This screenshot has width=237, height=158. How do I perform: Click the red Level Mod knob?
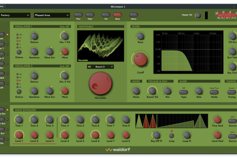pyautogui.click(x=217, y=135)
